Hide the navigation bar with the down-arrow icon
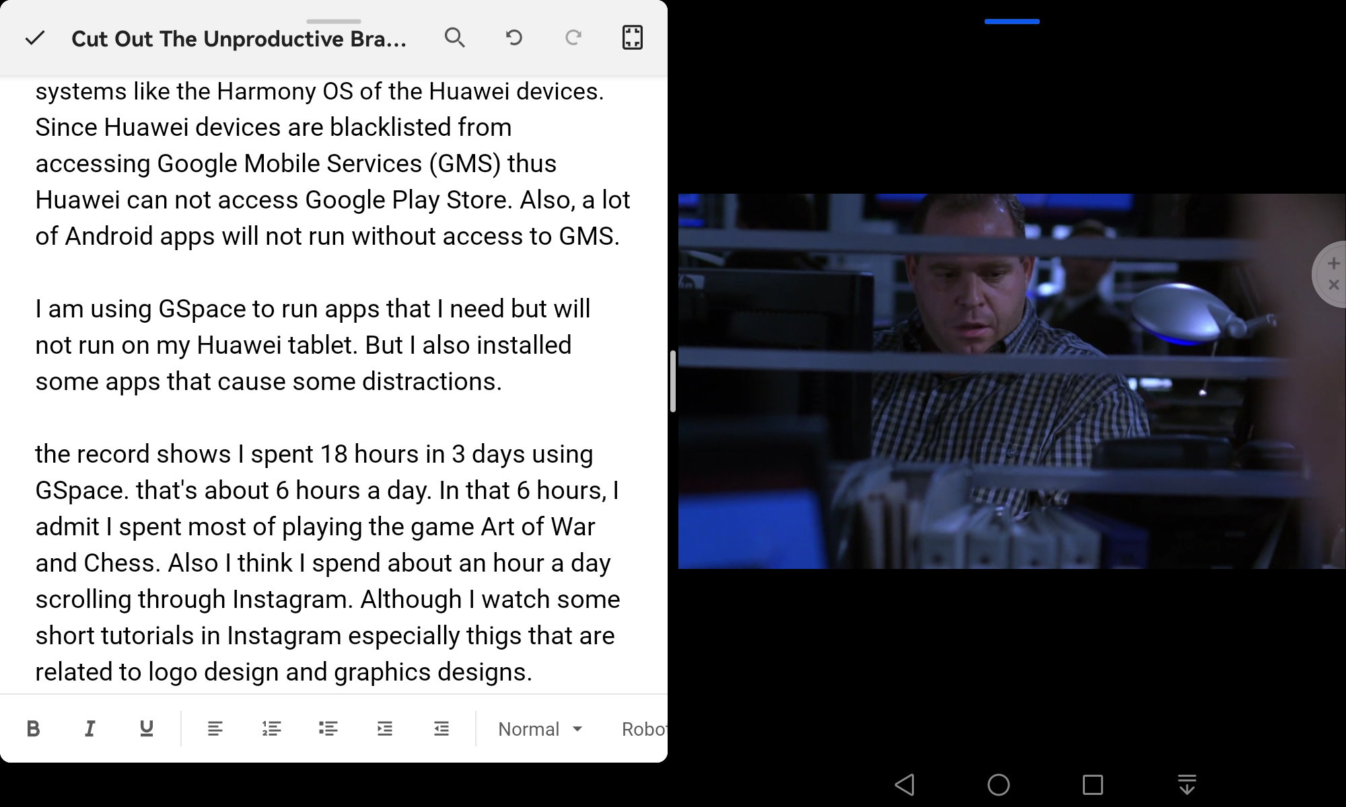The width and height of the screenshot is (1346, 807). (x=1186, y=784)
